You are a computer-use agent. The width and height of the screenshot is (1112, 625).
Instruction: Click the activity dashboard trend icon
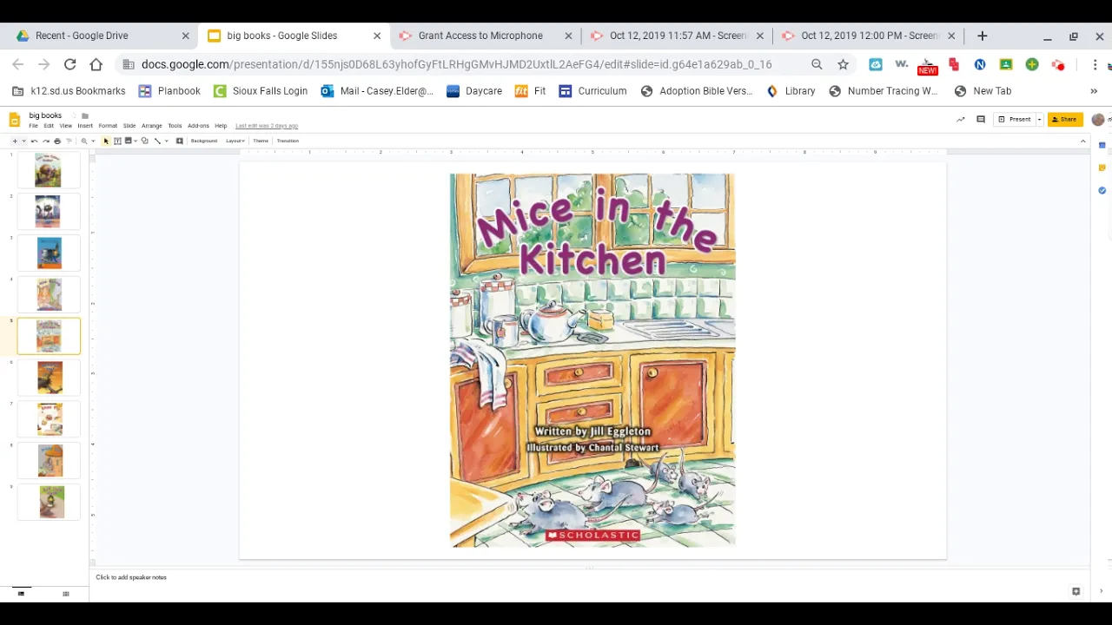(960, 119)
